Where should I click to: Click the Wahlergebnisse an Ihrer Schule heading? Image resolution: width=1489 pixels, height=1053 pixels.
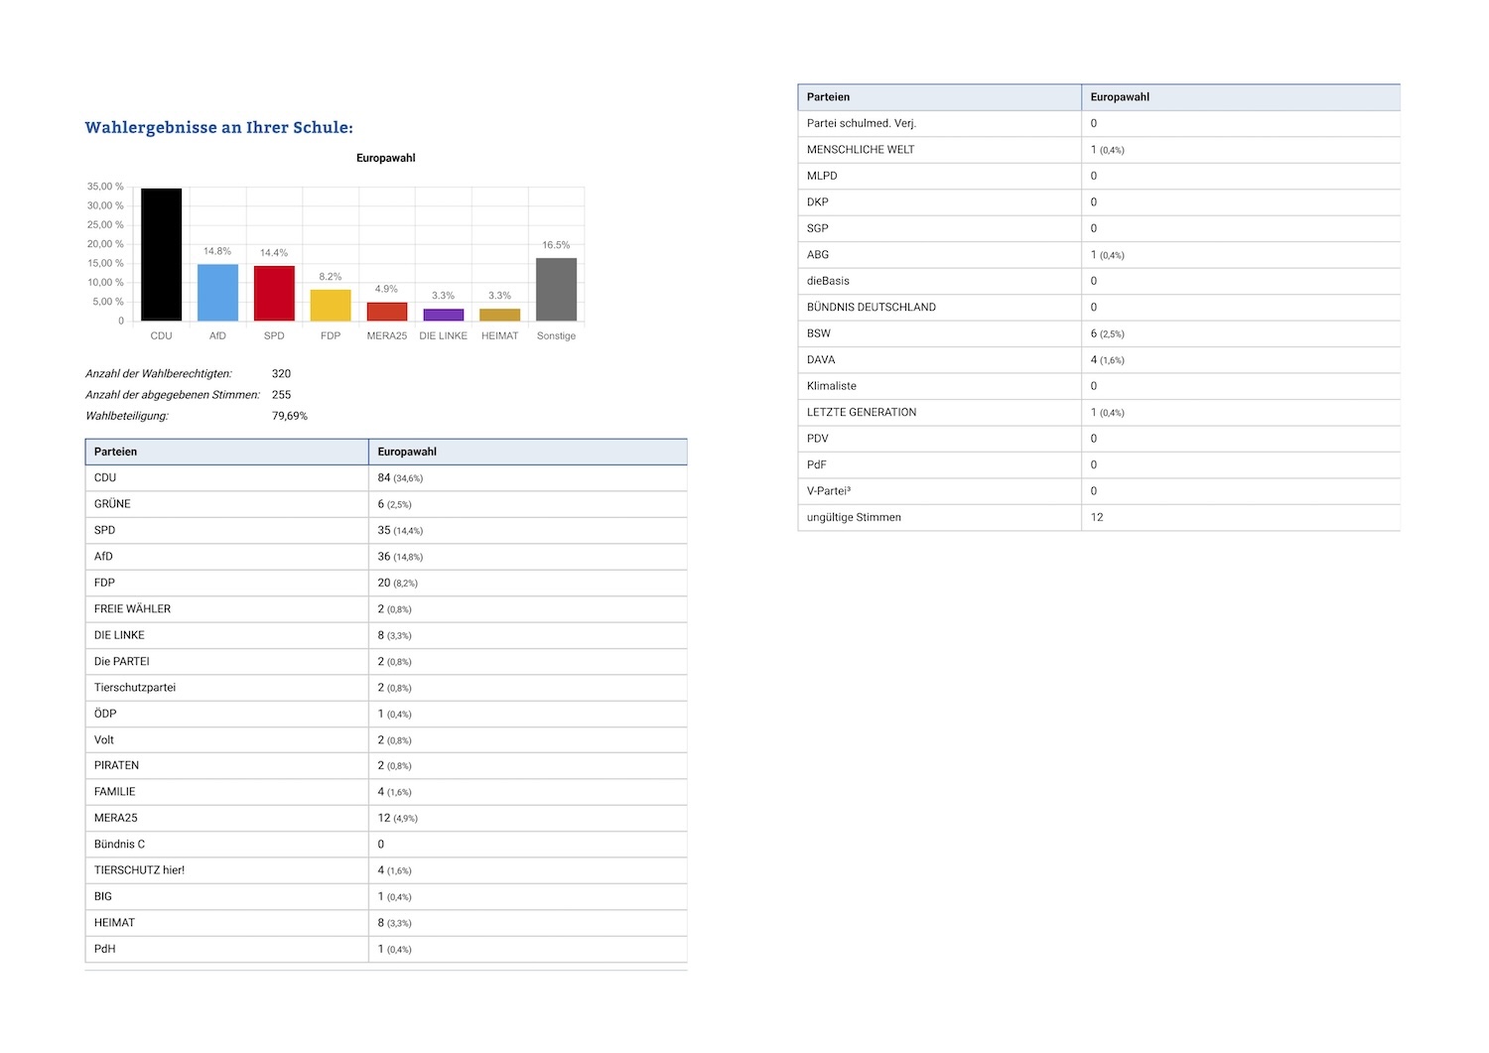point(218,127)
